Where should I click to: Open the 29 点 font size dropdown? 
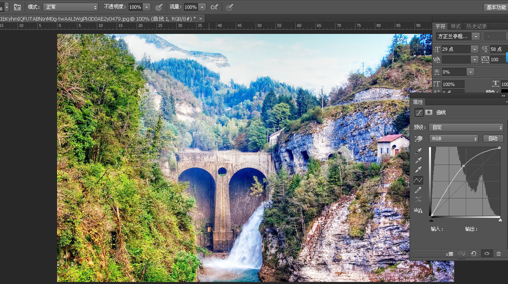click(x=474, y=49)
